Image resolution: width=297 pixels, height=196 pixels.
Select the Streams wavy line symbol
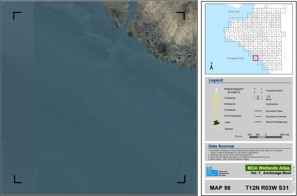216,129
